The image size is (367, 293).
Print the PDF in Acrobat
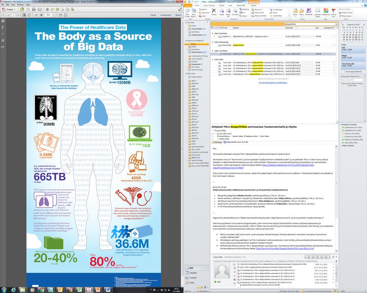34,9
